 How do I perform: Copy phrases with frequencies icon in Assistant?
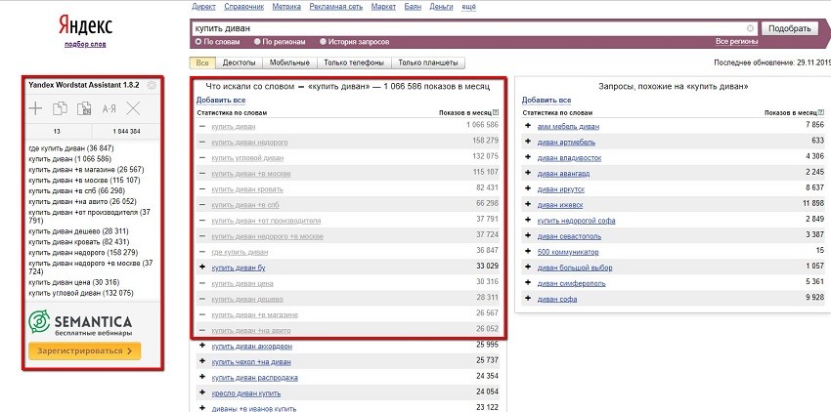pos(84,108)
